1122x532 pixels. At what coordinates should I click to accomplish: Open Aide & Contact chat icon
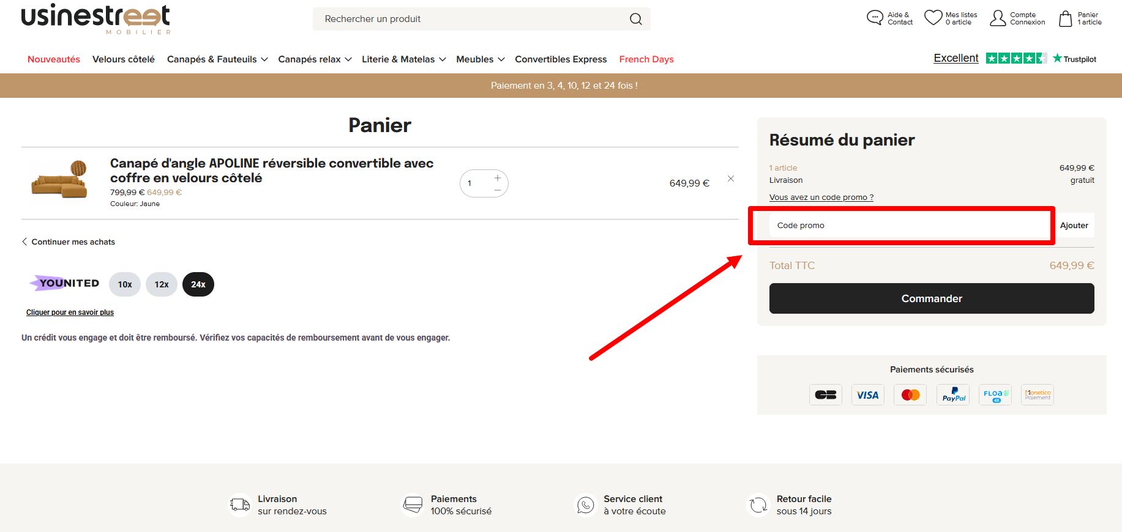pos(875,18)
